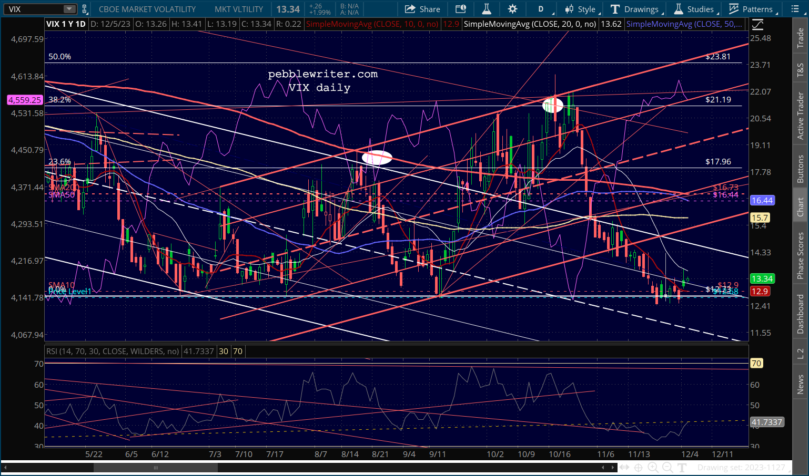Image resolution: width=809 pixels, height=476 pixels.
Task: Click the MKT VLTILITY header text
Action: click(x=239, y=9)
